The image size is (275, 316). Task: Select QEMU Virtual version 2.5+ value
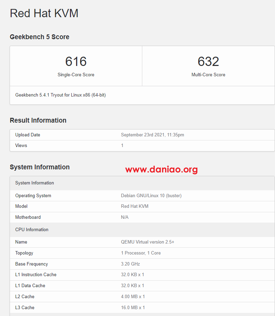click(147, 242)
